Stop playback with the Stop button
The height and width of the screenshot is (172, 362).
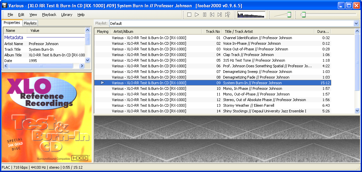[189, 15]
